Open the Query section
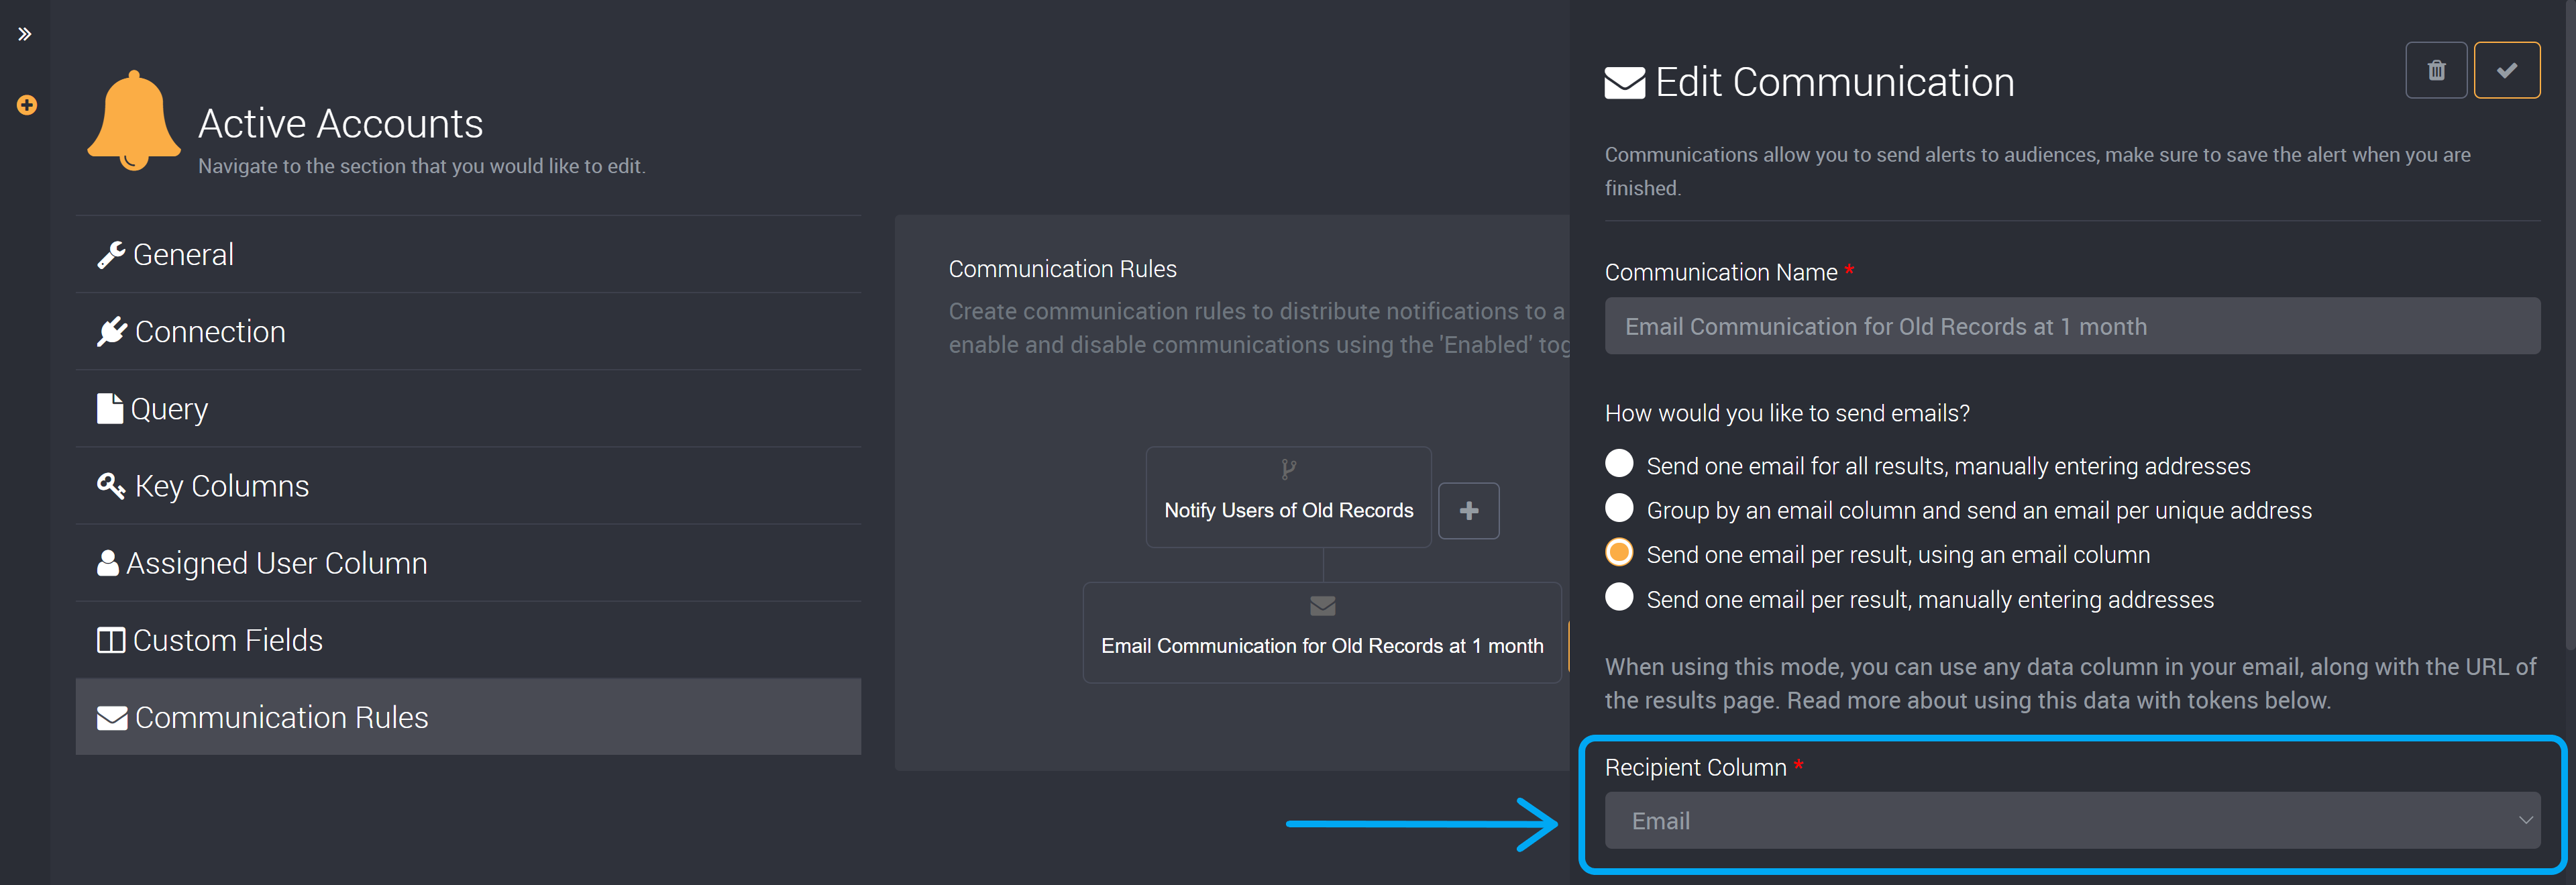The height and width of the screenshot is (885, 2576). 468,408
